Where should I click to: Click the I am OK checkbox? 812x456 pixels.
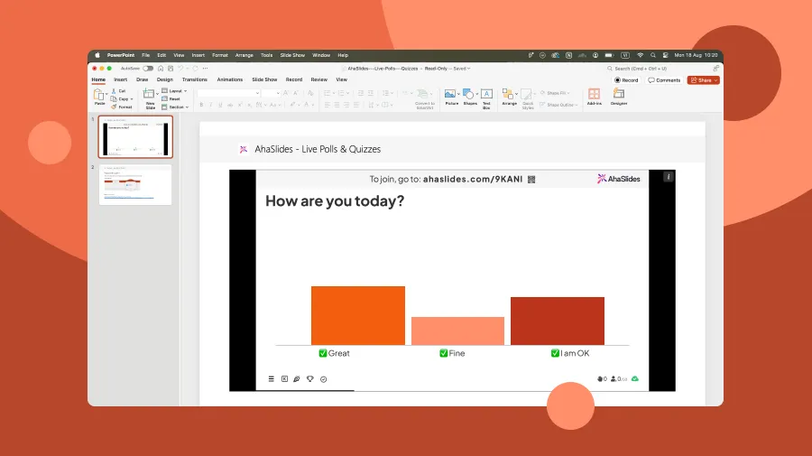click(x=555, y=353)
